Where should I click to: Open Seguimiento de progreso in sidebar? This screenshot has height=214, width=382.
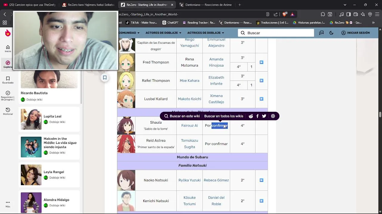coord(8,96)
